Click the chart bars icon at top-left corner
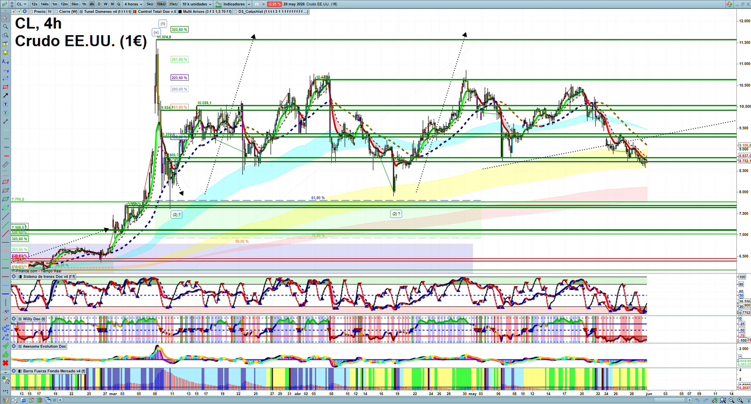 coord(4,4)
